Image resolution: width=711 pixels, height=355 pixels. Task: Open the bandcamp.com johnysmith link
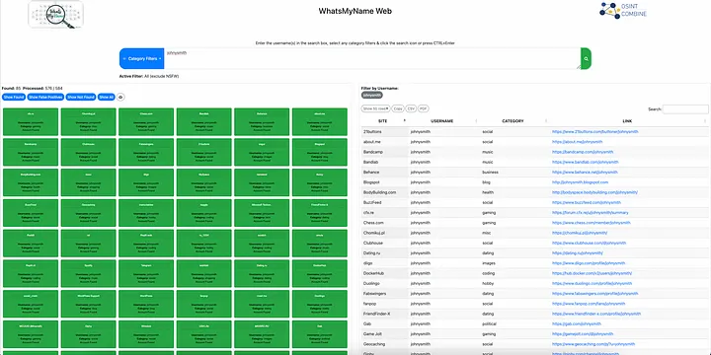(x=583, y=152)
